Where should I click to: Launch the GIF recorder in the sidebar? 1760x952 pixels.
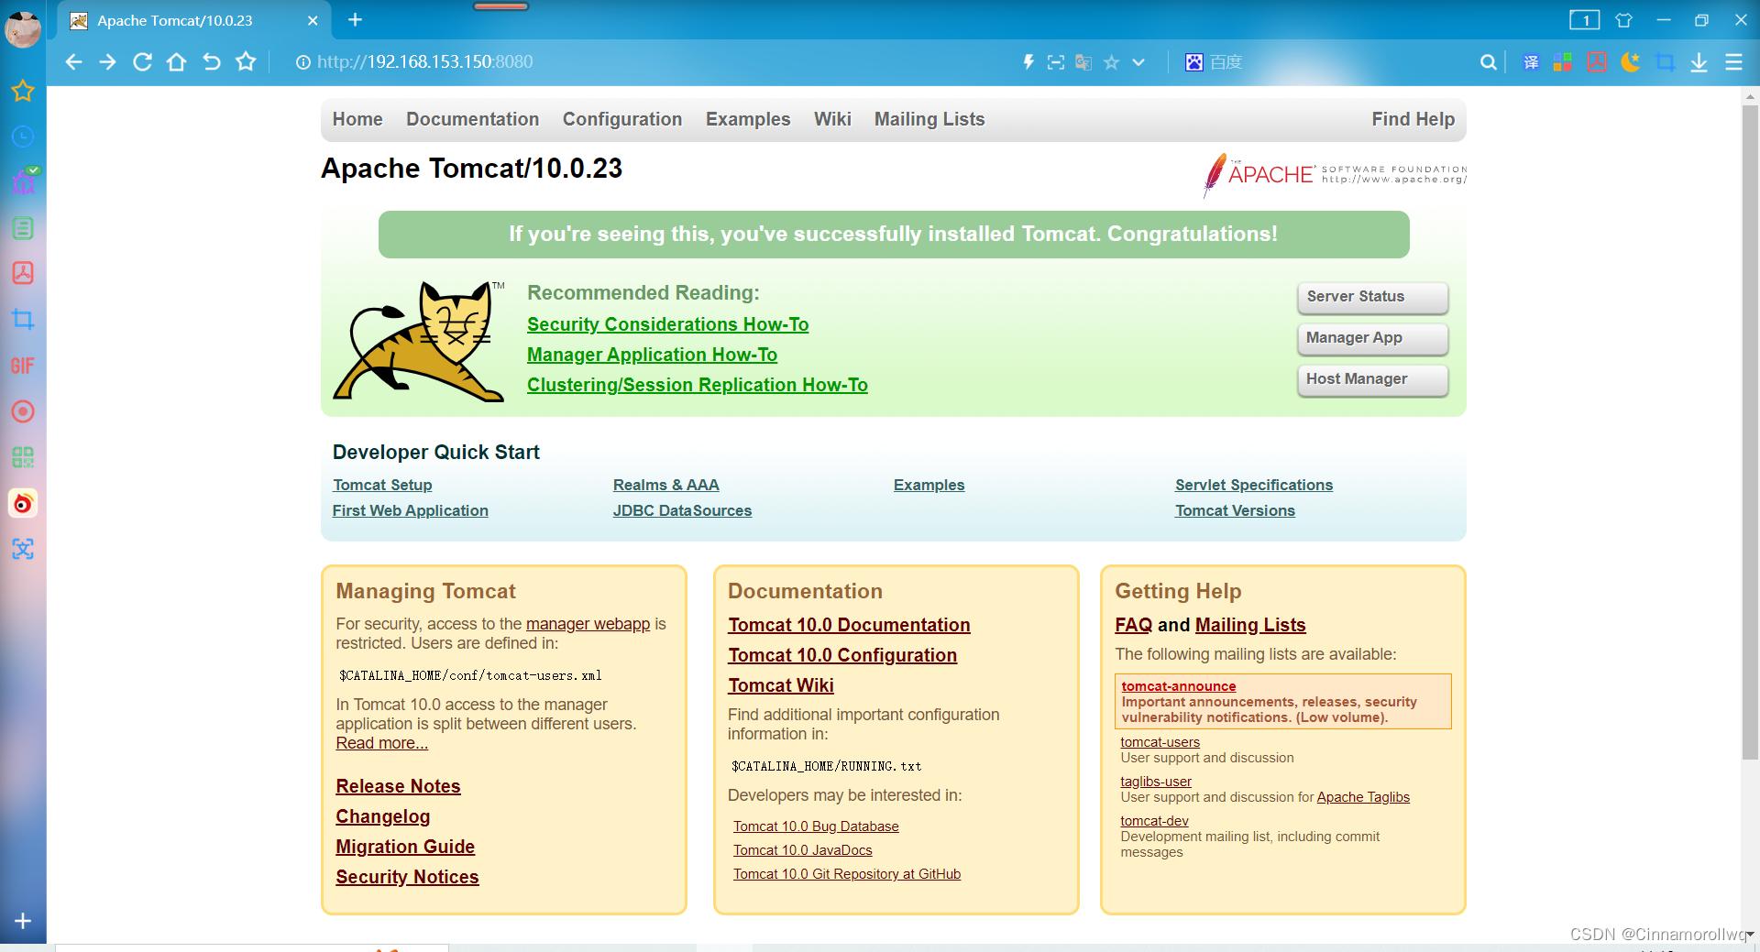pos(23,366)
